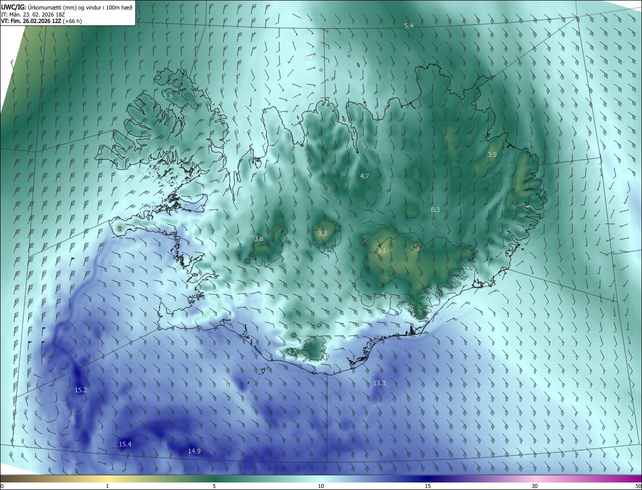The image size is (642, 490).
Task: Select the 'IT: Mán. 23. 02. 2026 18Z' line
Action: coord(33,14)
